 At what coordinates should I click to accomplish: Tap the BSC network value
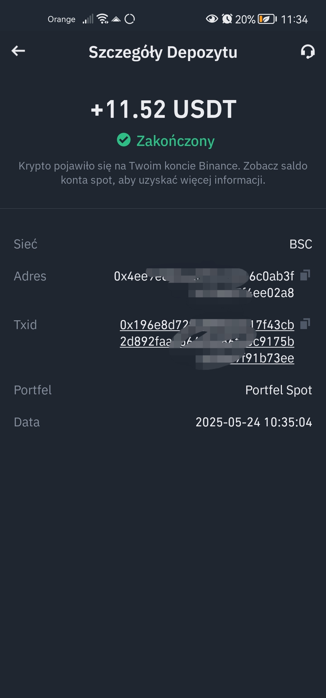click(301, 244)
